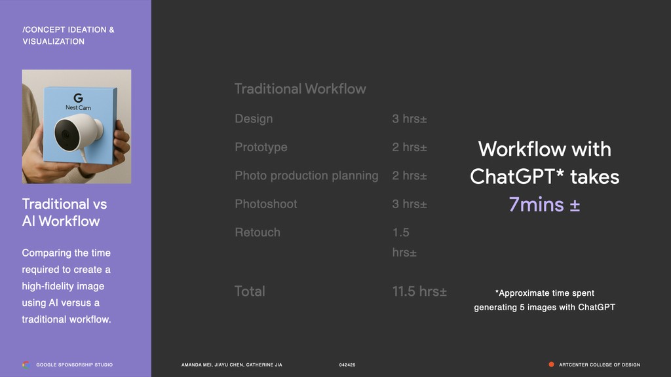
Task: Click the 'Traditional vs AI Workflow' title
Action: coord(64,213)
